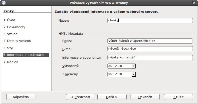198x104 pixels.
Task: Click into the Popis description field
Action: [150, 41]
